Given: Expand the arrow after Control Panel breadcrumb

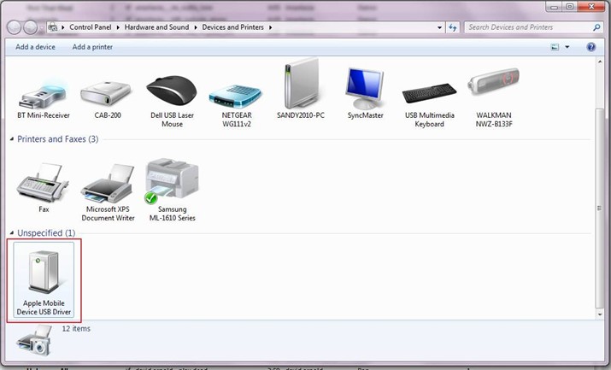Looking at the screenshot, I should pyautogui.click(x=118, y=27).
